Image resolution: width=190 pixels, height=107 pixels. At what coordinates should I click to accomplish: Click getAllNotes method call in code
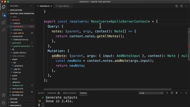107,36
